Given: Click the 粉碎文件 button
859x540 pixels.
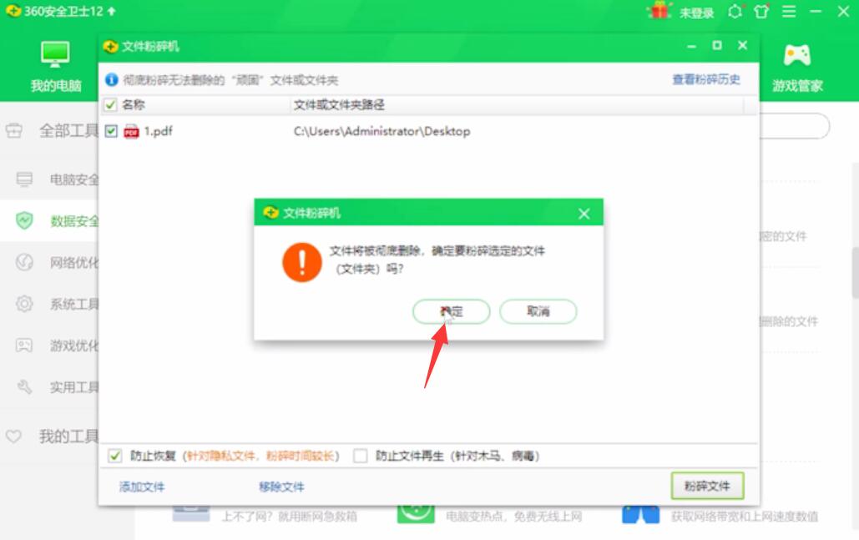Looking at the screenshot, I should coord(707,486).
